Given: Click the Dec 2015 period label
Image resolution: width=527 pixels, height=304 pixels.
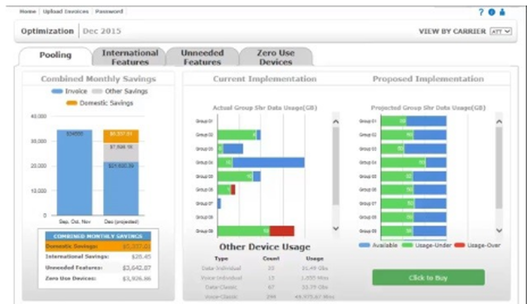Looking at the screenshot, I should click(102, 31).
